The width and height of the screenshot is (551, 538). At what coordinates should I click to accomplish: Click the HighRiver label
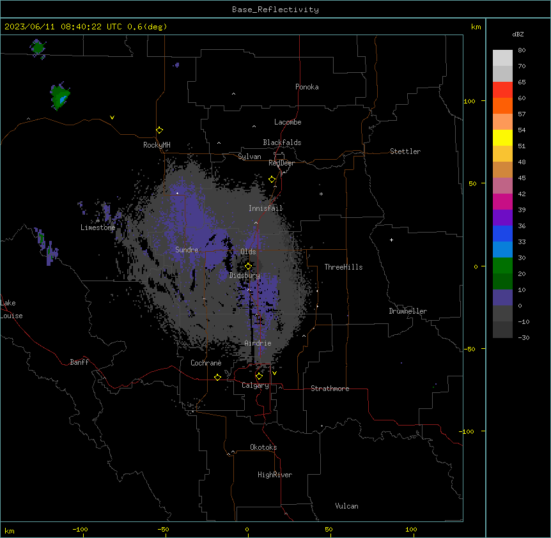coord(275,475)
